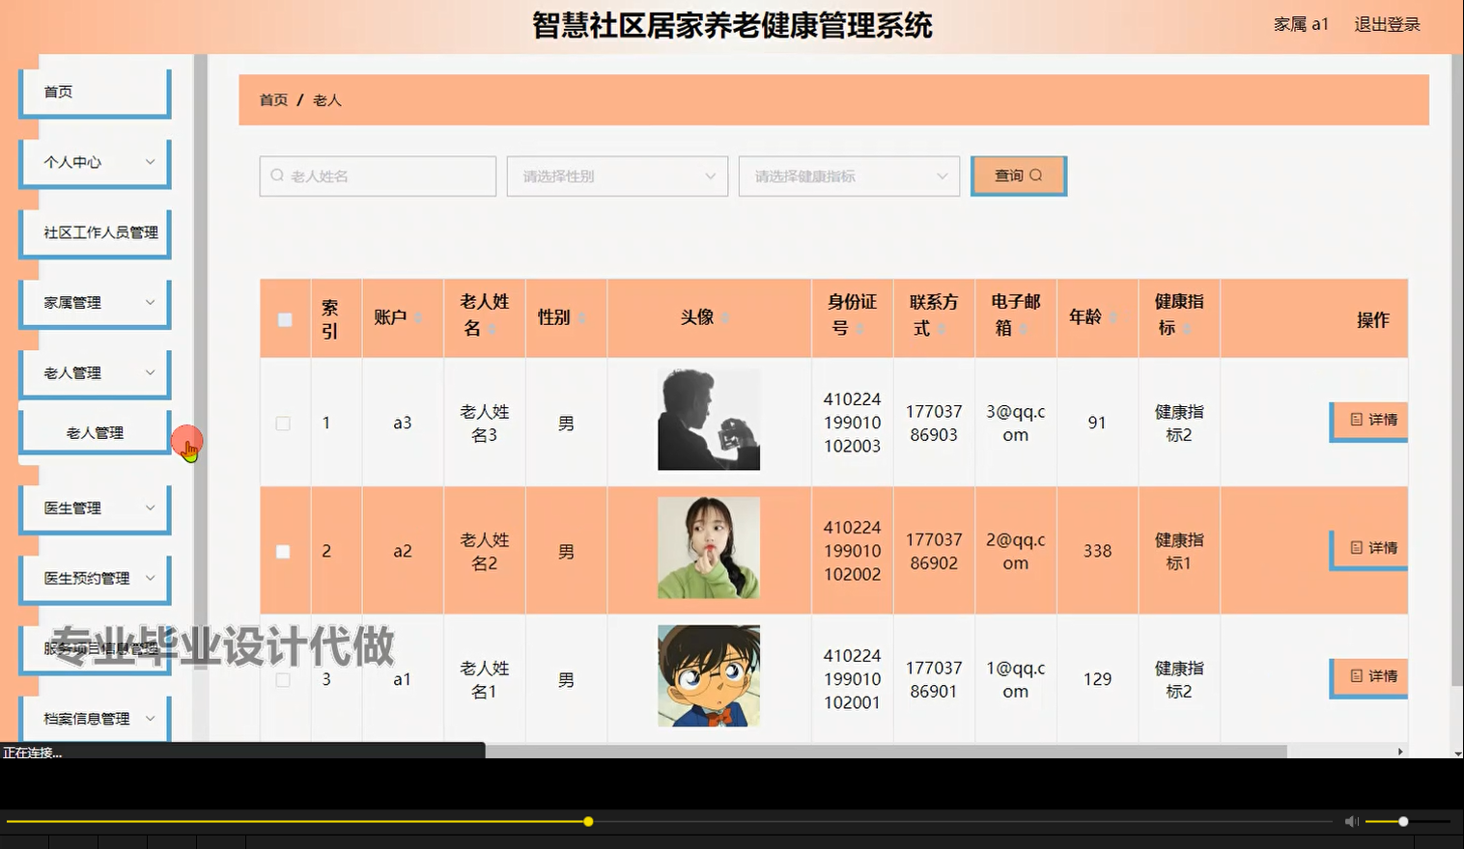Expand the 个人中心 sidebar section
The width and height of the screenshot is (1464, 849).
(94, 162)
